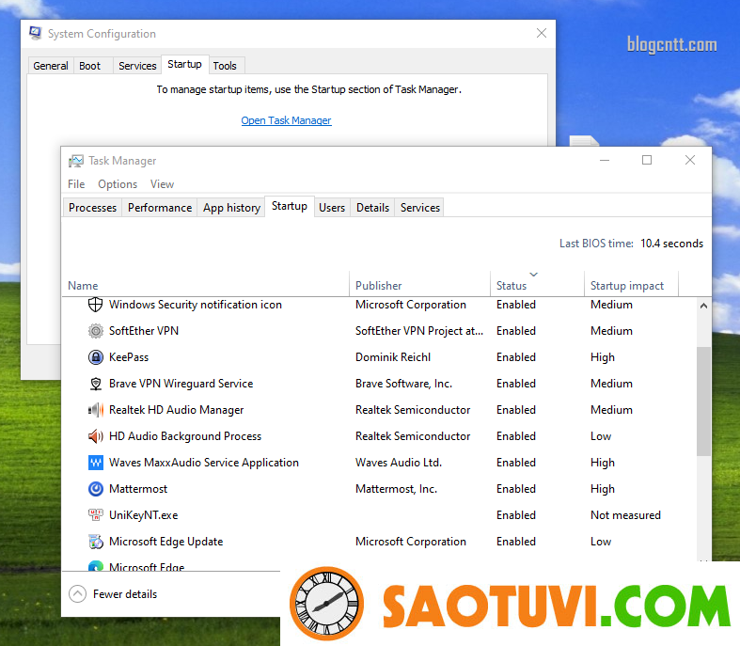Select the Mattermost app icon
The width and height of the screenshot is (740, 646).
click(x=95, y=489)
